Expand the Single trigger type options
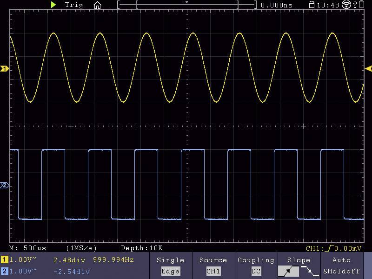 [x=171, y=260]
